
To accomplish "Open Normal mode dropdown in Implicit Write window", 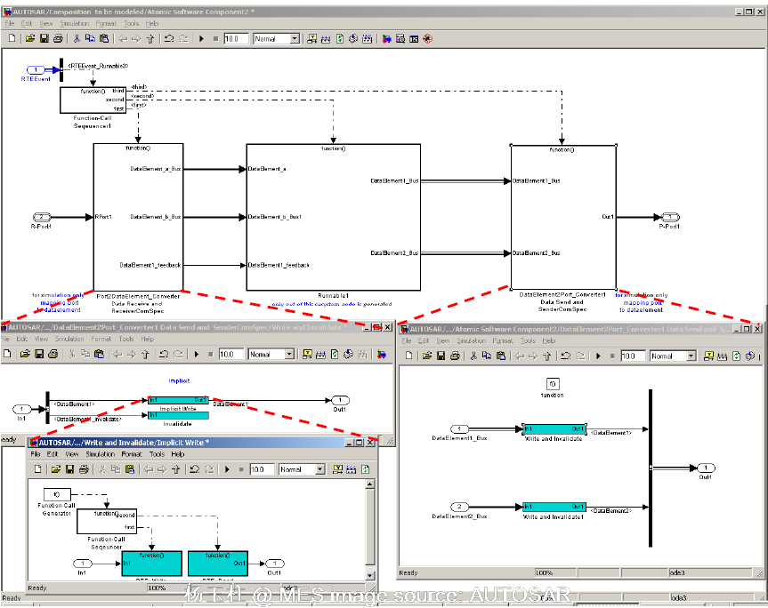I will pyautogui.click(x=319, y=469).
